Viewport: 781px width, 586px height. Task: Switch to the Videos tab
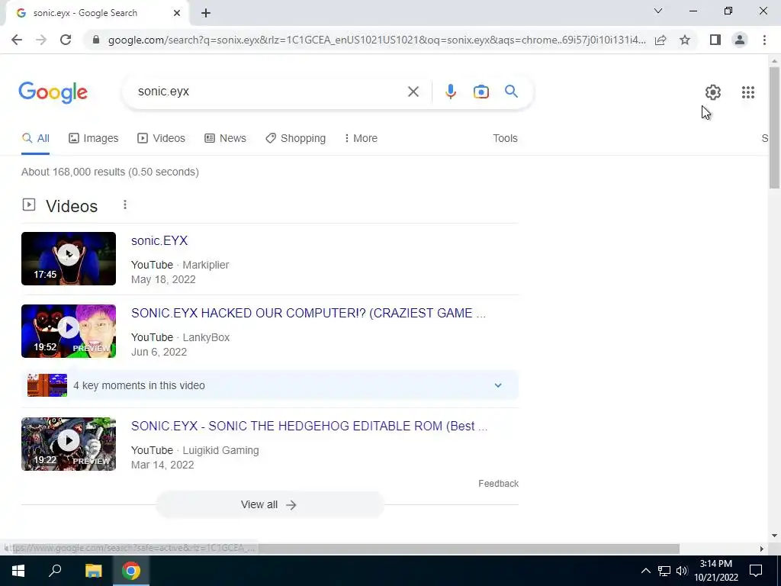tap(162, 139)
